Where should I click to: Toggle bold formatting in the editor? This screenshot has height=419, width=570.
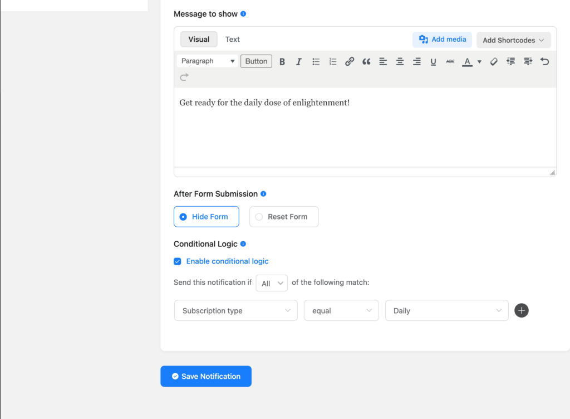coord(282,61)
